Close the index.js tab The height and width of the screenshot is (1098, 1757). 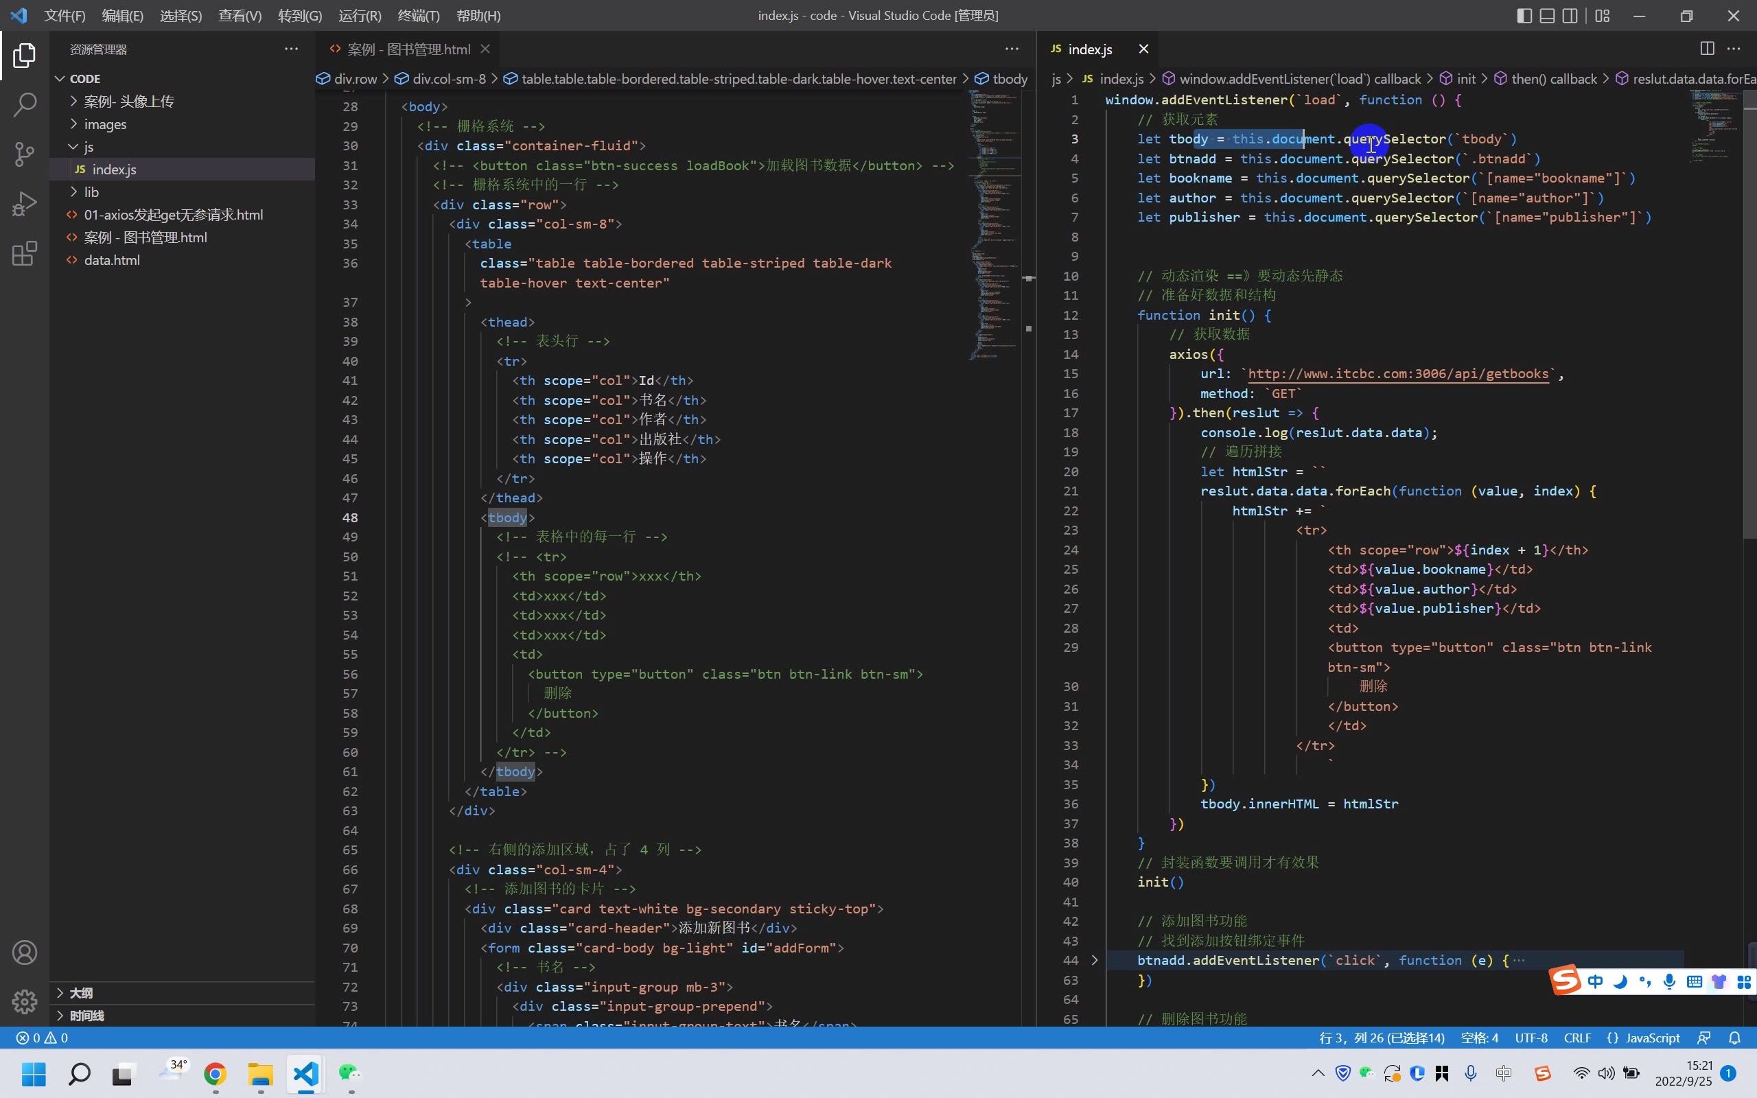tap(1143, 49)
